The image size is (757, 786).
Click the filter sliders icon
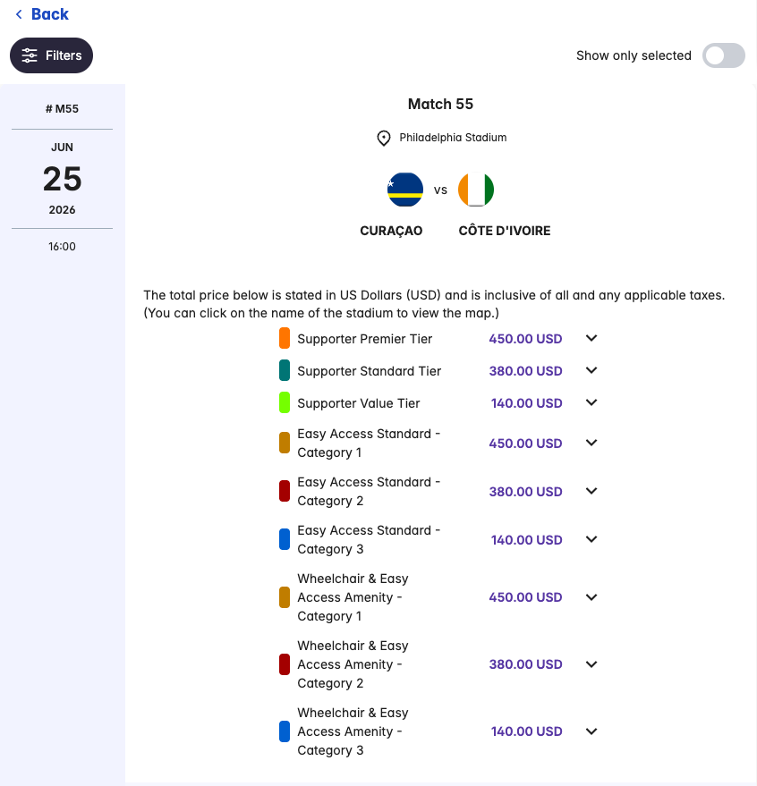pyautogui.click(x=30, y=55)
